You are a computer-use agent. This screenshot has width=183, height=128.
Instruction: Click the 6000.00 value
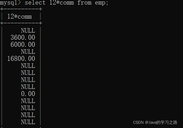[23, 45]
